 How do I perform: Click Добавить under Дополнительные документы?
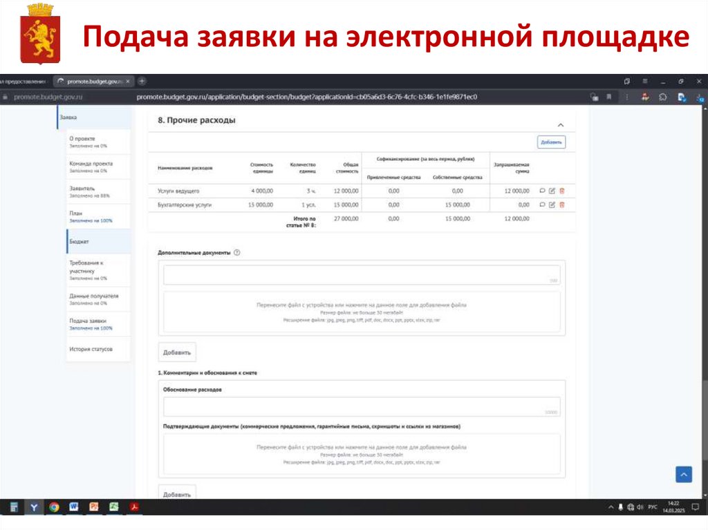click(x=177, y=352)
